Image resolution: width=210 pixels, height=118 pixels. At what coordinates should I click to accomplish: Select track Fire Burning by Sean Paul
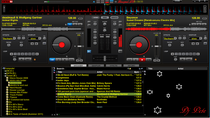(x=99, y=102)
